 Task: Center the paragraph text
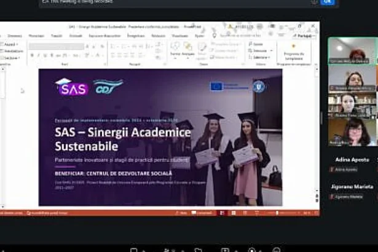119,55
